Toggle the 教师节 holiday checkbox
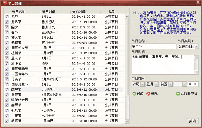Image resolution: width=202 pixels, height=128 pixels. click(7, 121)
